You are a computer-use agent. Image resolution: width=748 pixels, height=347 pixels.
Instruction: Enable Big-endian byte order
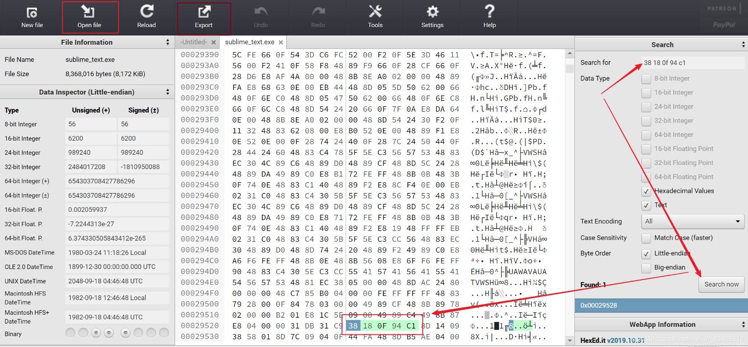coord(646,267)
